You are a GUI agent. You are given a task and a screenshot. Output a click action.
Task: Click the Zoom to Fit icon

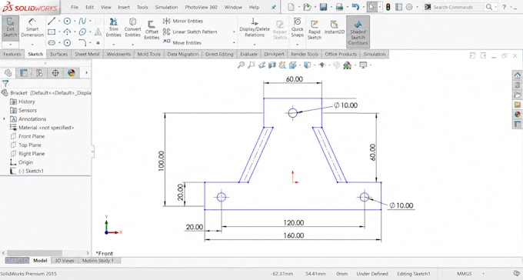[x=241, y=65]
